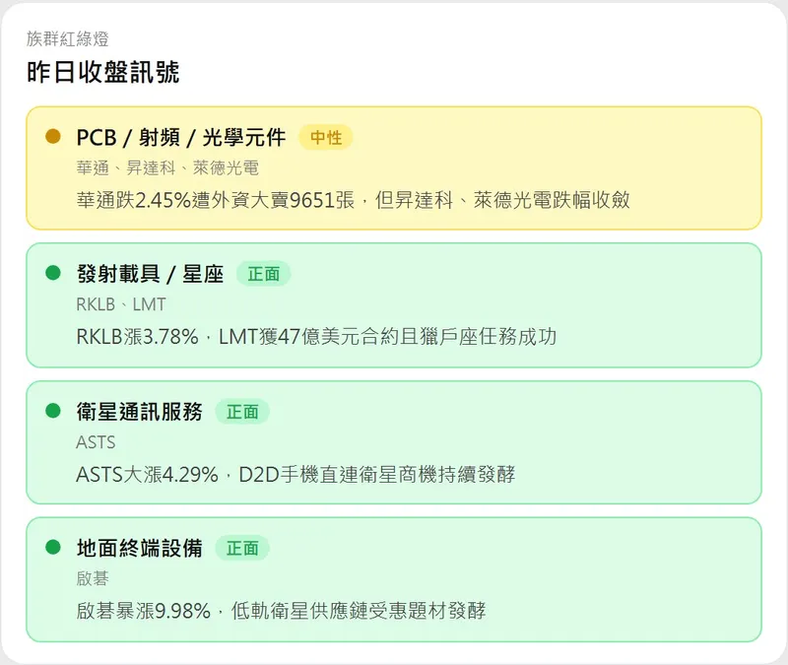Click the orange dot beside PCB / 射頻 / 光學元件
This screenshot has height=665, width=788.
tap(54, 137)
